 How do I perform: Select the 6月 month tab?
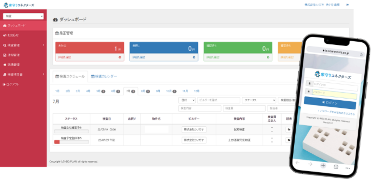[x=115, y=91]
